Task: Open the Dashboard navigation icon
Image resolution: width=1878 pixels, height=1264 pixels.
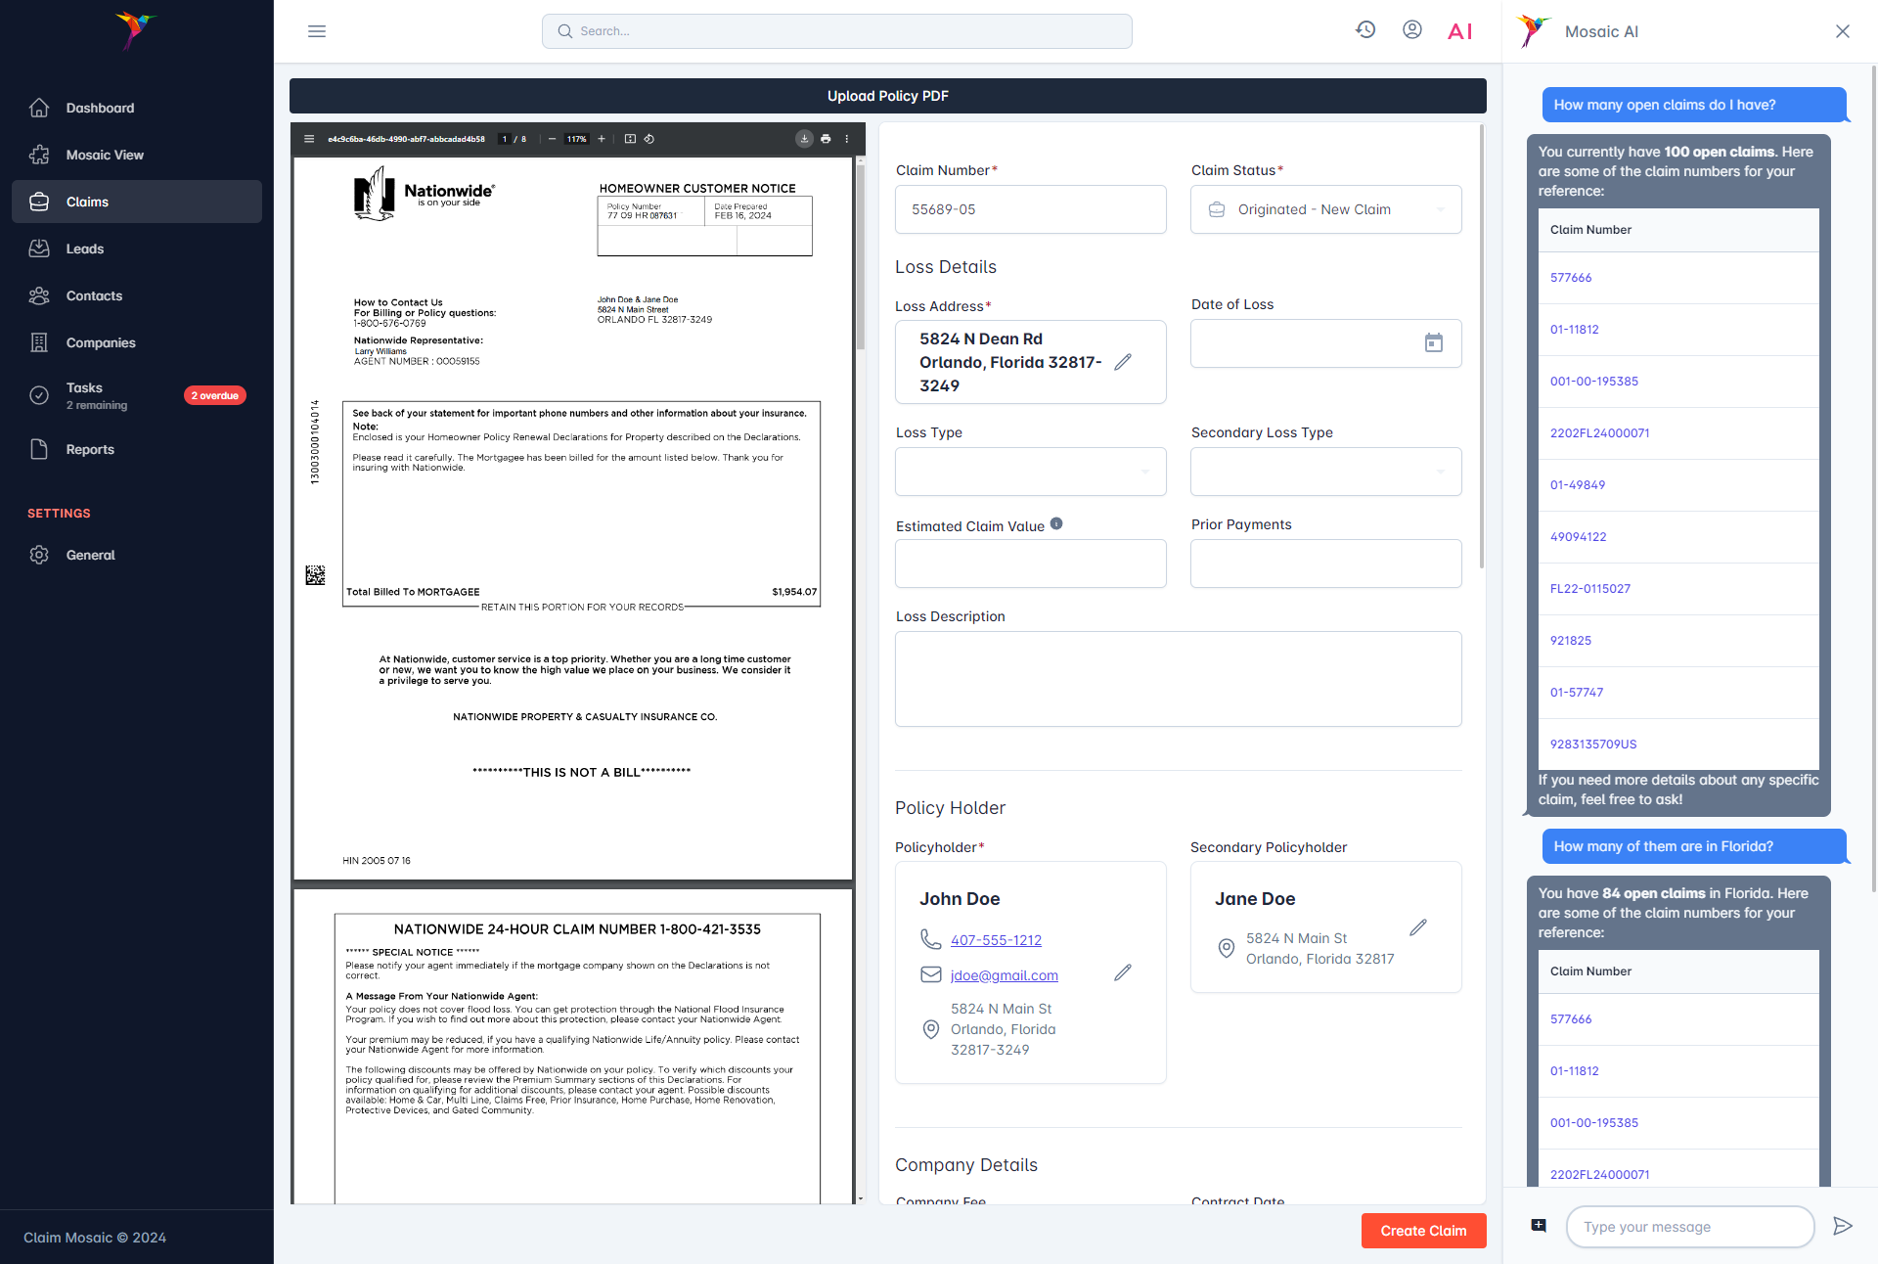Action: click(39, 106)
